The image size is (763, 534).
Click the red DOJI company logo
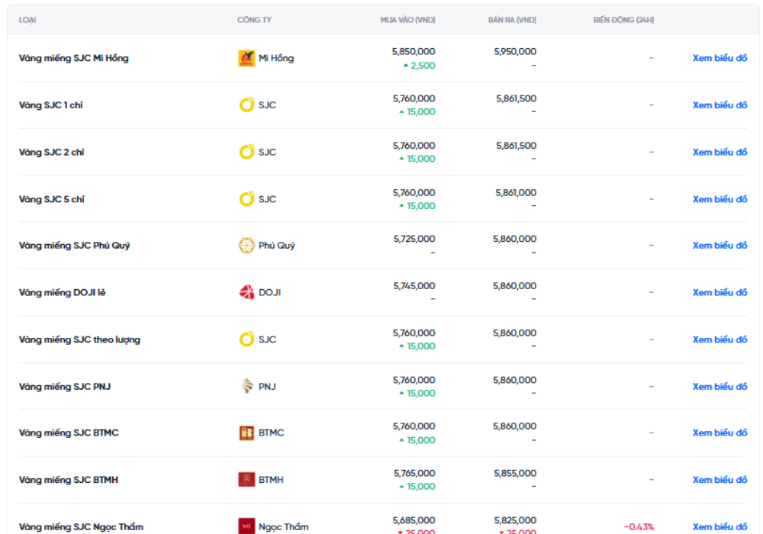click(246, 292)
